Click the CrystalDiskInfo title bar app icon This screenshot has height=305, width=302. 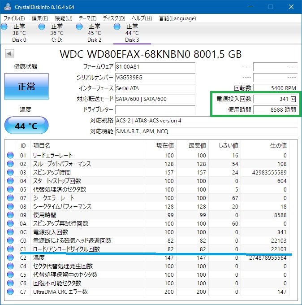7,7
